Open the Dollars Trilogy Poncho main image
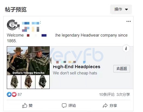Image resolution: width=143 pixels, height=112 pixels. coord(28,61)
